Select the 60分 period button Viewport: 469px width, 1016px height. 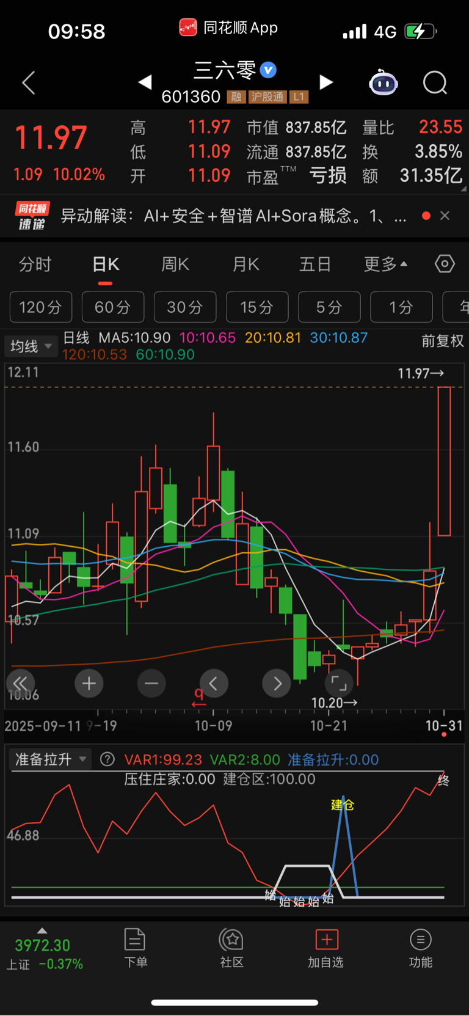pyautogui.click(x=113, y=307)
